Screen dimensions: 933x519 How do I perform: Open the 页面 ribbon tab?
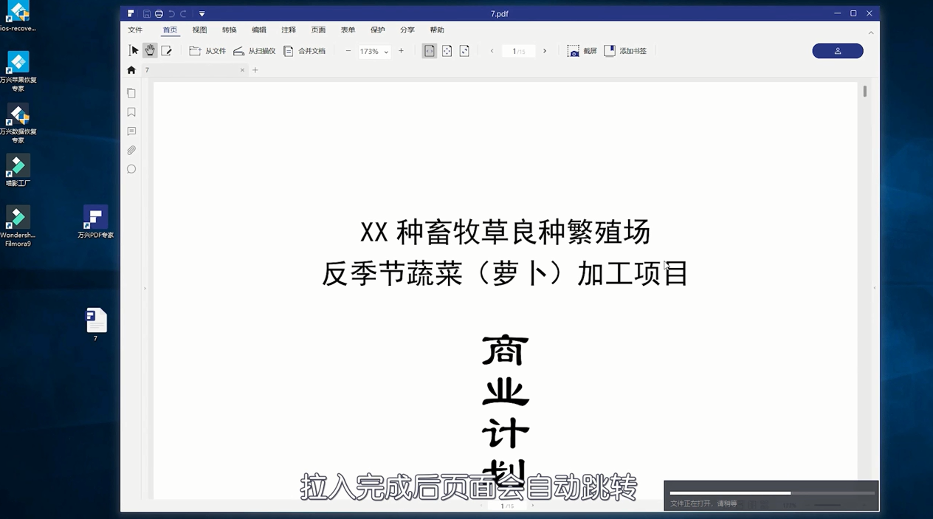(317, 30)
